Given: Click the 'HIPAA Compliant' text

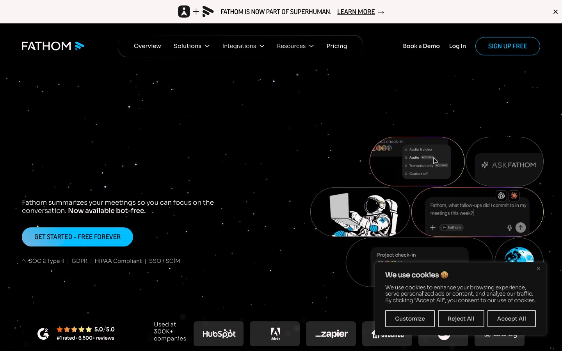Looking at the screenshot, I should coord(118,261).
